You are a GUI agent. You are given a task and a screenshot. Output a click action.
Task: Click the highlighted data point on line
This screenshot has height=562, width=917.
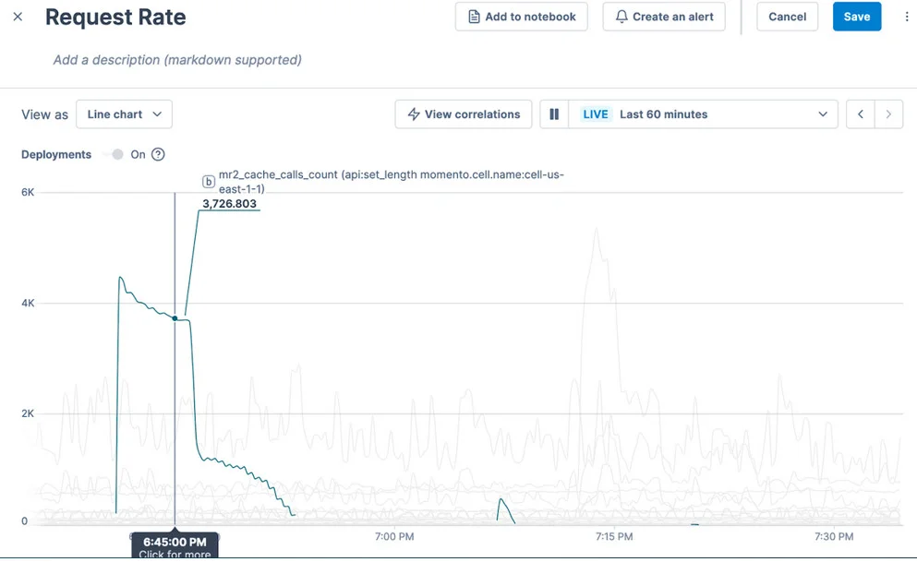click(x=175, y=318)
